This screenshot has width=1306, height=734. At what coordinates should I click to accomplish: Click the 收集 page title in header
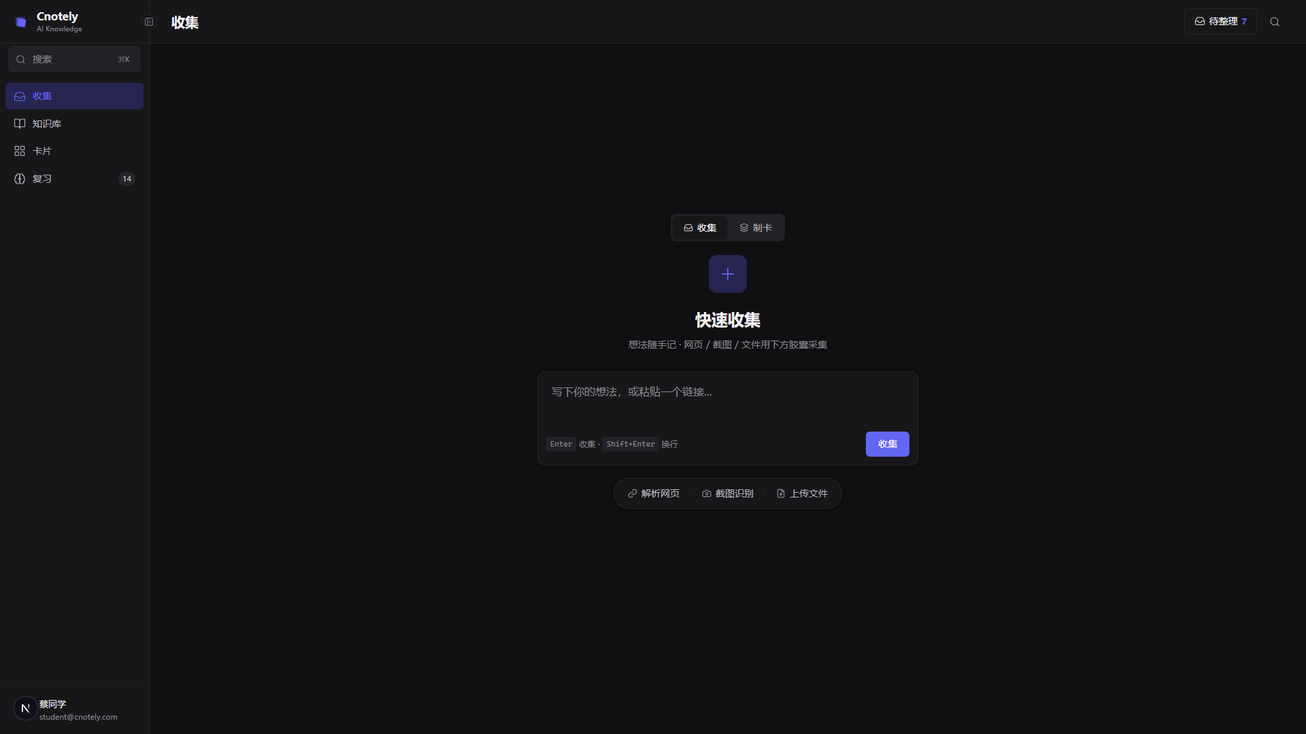tap(185, 22)
